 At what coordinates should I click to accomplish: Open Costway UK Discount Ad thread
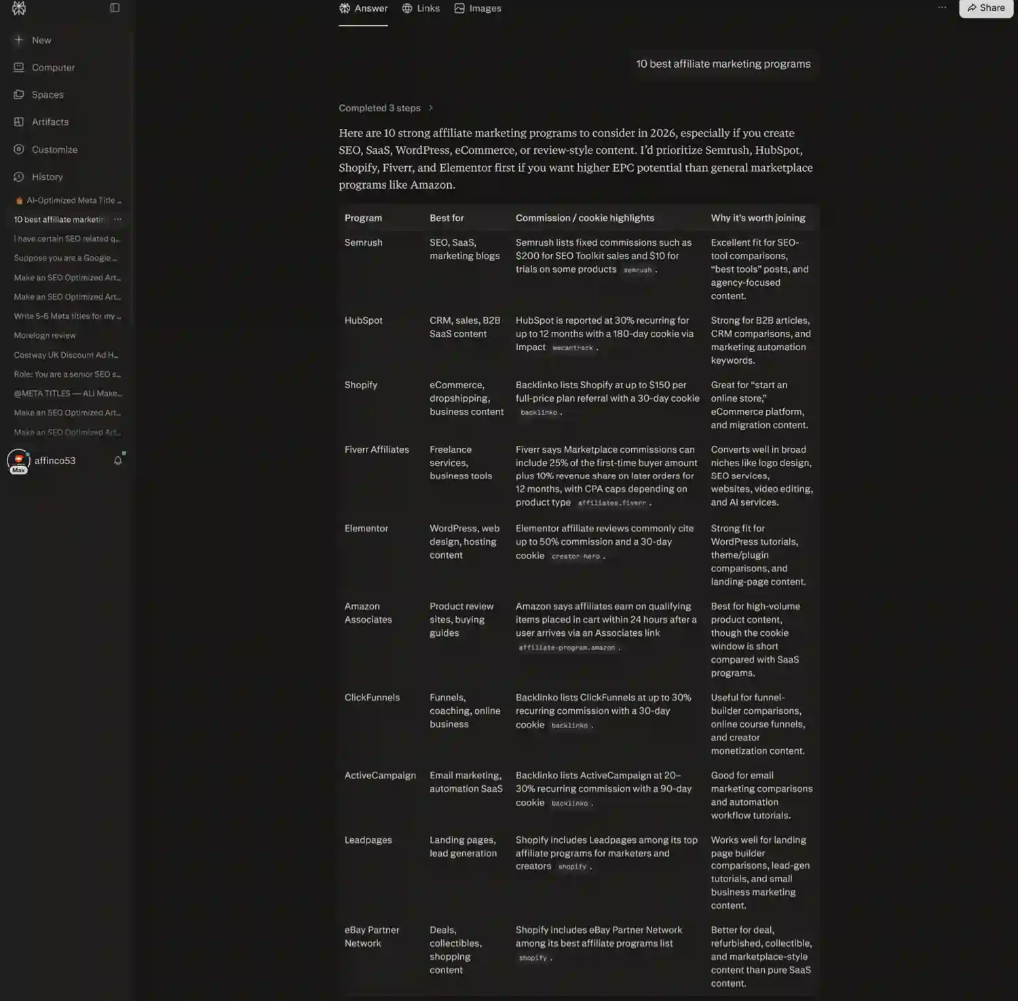(x=67, y=355)
